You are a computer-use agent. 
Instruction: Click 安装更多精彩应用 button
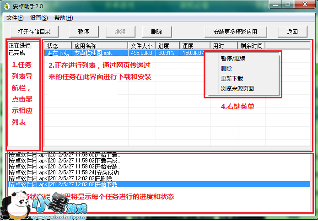pyautogui.click(x=236, y=32)
